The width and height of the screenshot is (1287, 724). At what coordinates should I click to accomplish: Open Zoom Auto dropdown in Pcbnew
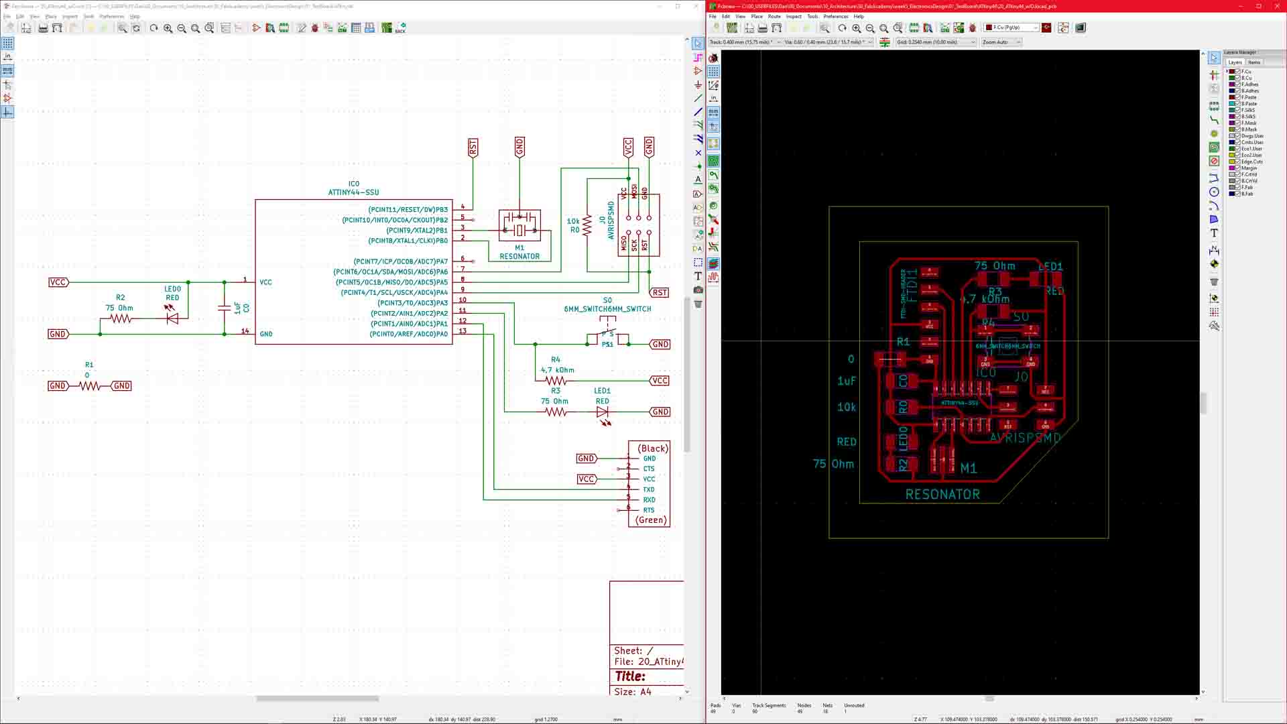1001,42
